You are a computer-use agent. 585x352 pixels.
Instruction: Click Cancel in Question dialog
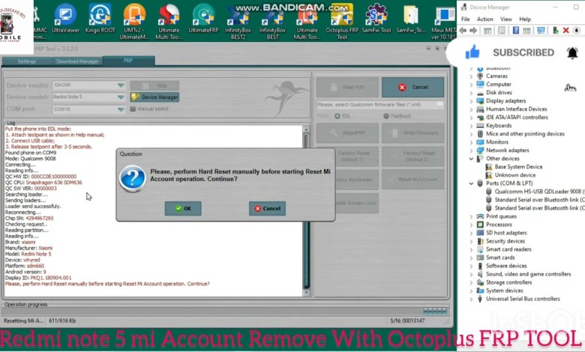pos(267,209)
